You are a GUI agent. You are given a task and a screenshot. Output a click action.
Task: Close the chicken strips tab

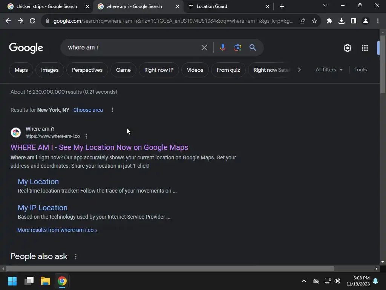pyautogui.click(x=87, y=6)
